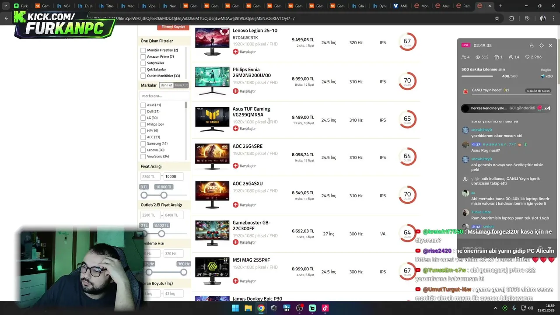Toggle brand filter to 'dahil et'
This screenshot has height=315, width=560.
point(166,85)
